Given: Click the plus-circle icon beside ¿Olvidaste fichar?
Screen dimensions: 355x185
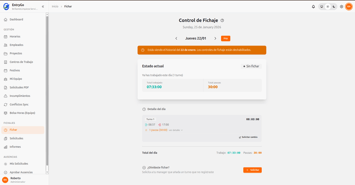Looking at the screenshot, I should pos(144,168).
